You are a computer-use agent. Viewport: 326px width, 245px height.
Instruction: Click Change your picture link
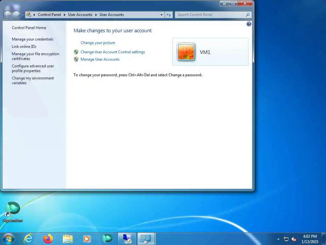click(x=98, y=43)
